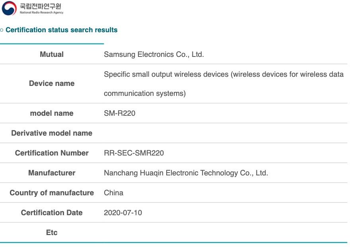Screen dimensions: 350x247
Task: Select the Specific small output wireless devices text
Action: (224, 84)
